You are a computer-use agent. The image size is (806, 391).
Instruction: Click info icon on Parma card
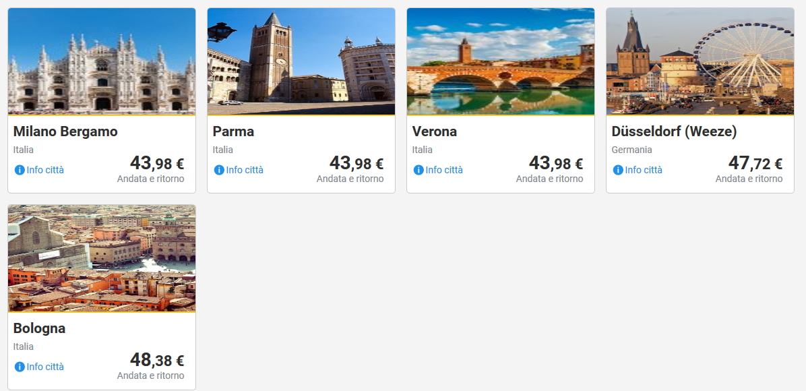(x=219, y=170)
